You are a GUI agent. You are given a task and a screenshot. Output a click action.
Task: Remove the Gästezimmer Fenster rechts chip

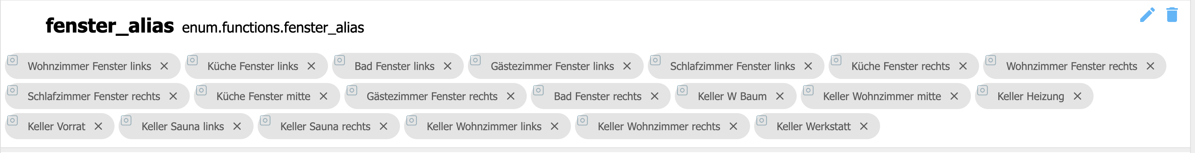point(511,96)
